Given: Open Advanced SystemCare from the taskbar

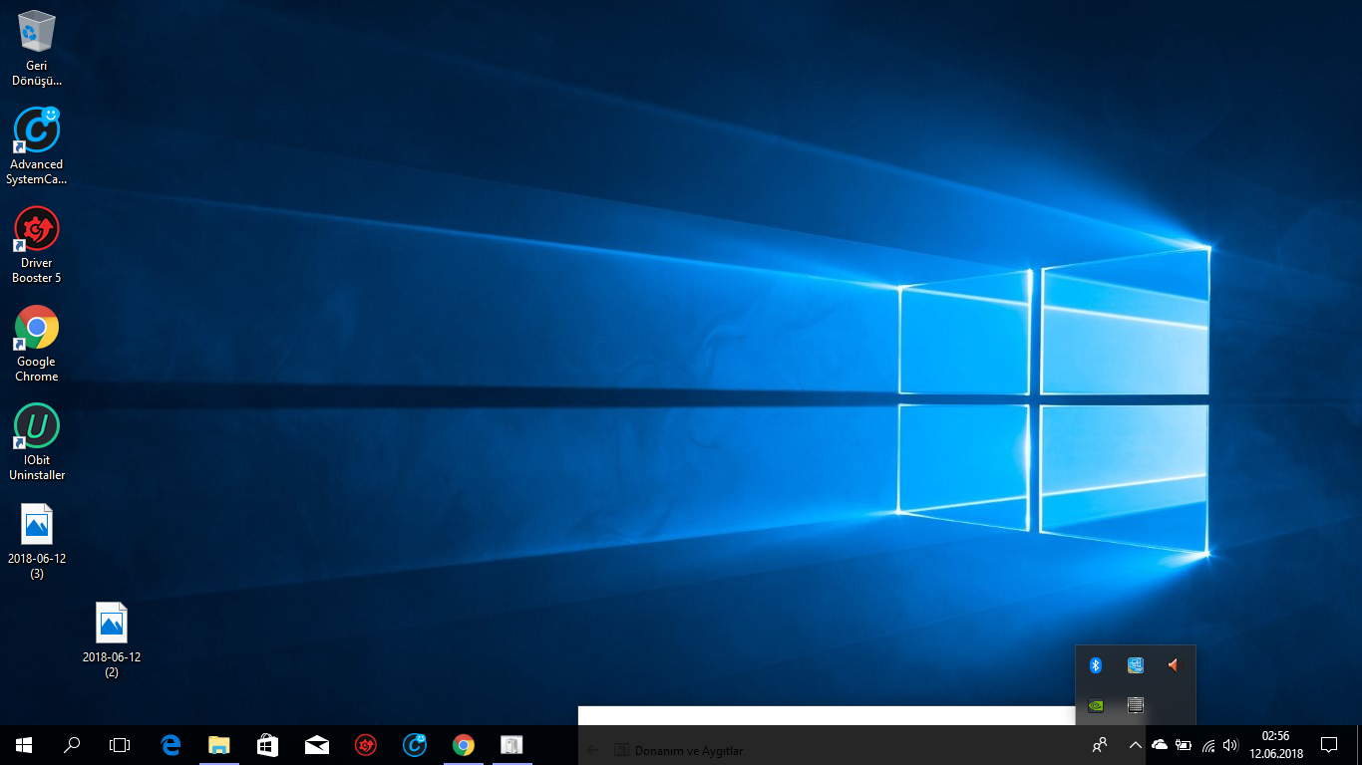Looking at the screenshot, I should coord(415,745).
